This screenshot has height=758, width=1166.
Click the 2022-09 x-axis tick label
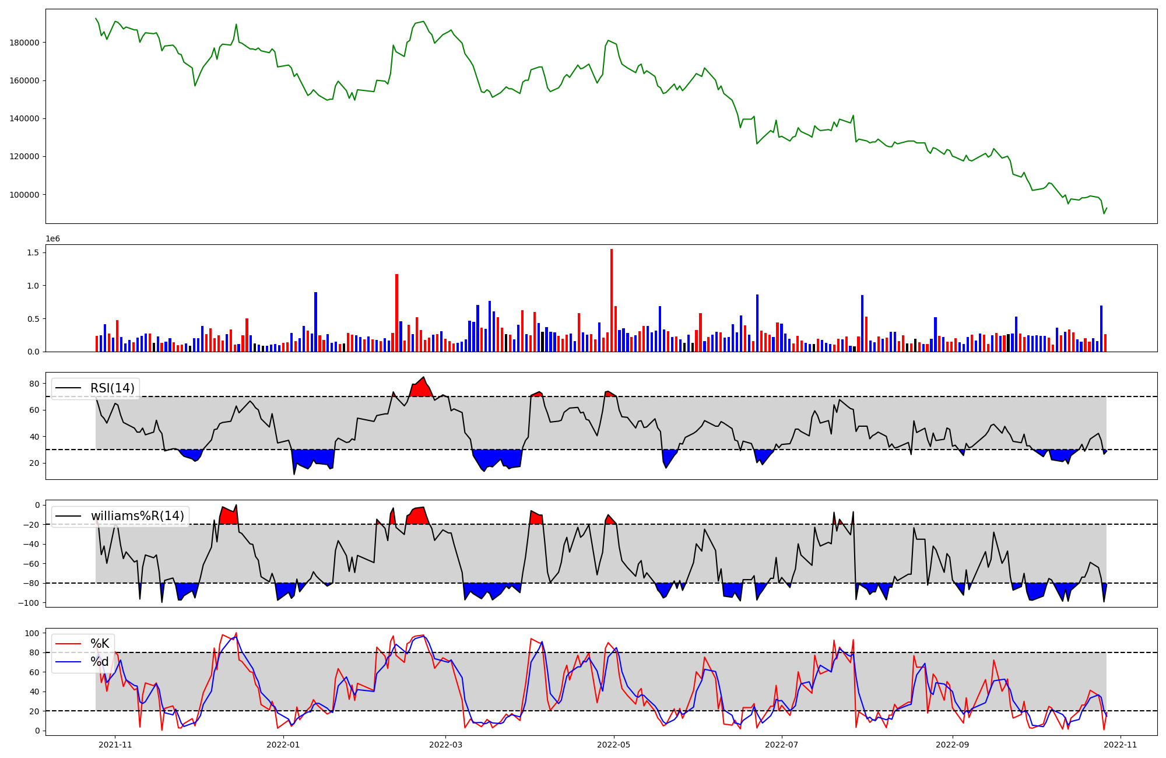point(952,745)
